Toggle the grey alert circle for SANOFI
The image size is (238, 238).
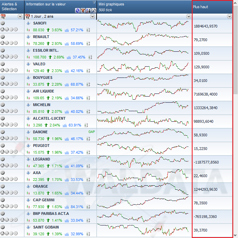coord(3,23)
